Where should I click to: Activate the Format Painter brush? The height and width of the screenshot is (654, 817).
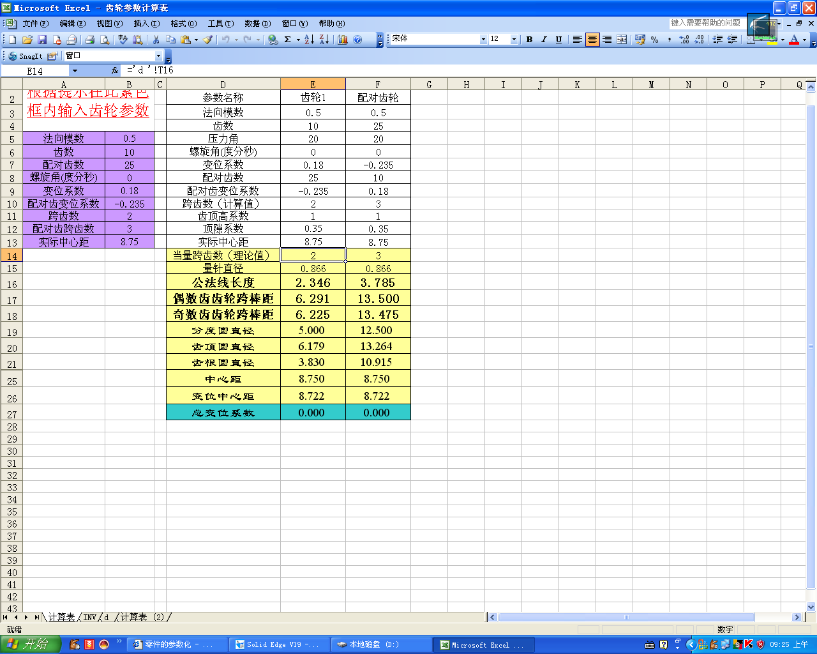coord(208,40)
